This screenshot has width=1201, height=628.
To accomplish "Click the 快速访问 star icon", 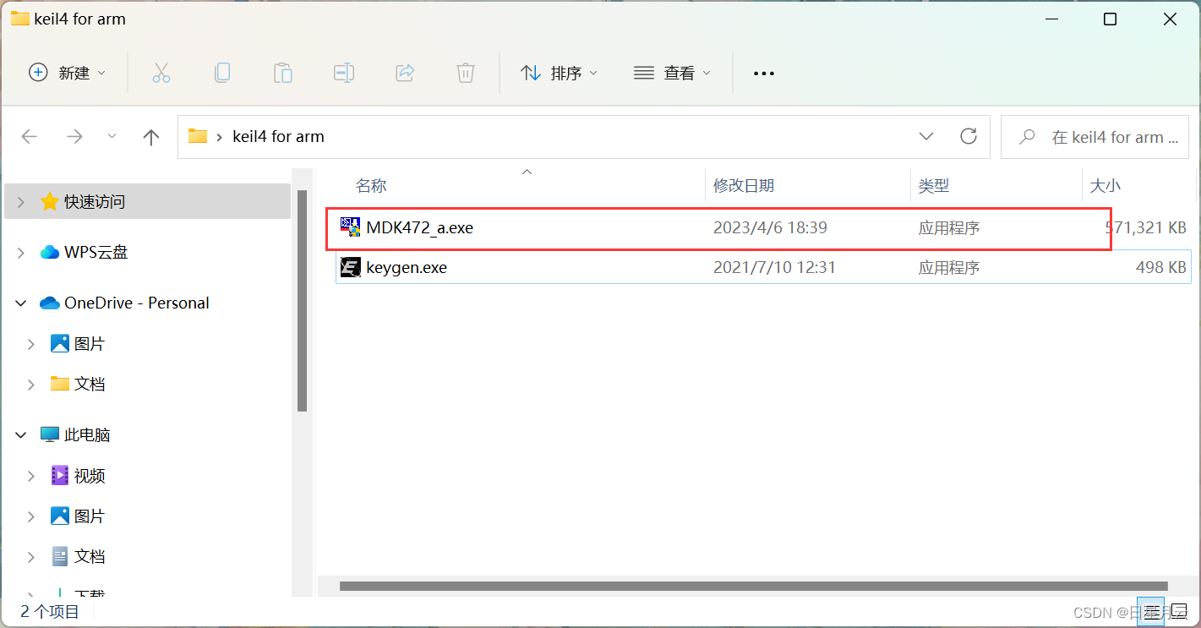I will (x=50, y=201).
